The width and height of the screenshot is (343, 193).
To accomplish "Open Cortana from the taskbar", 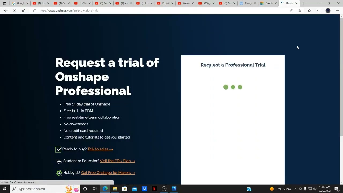I will [x=85, y=189].
